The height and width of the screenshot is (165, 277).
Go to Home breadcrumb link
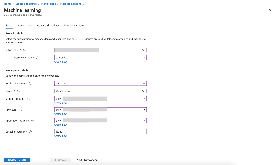point(7,4)
